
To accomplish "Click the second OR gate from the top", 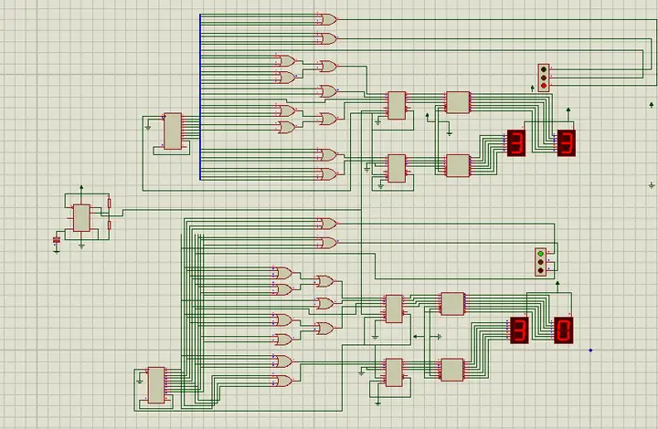I will pos(327,39).
